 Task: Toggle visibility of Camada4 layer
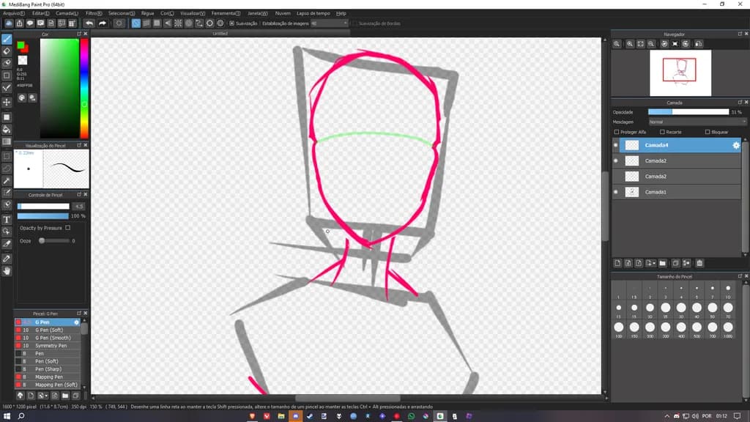(615, 145)
